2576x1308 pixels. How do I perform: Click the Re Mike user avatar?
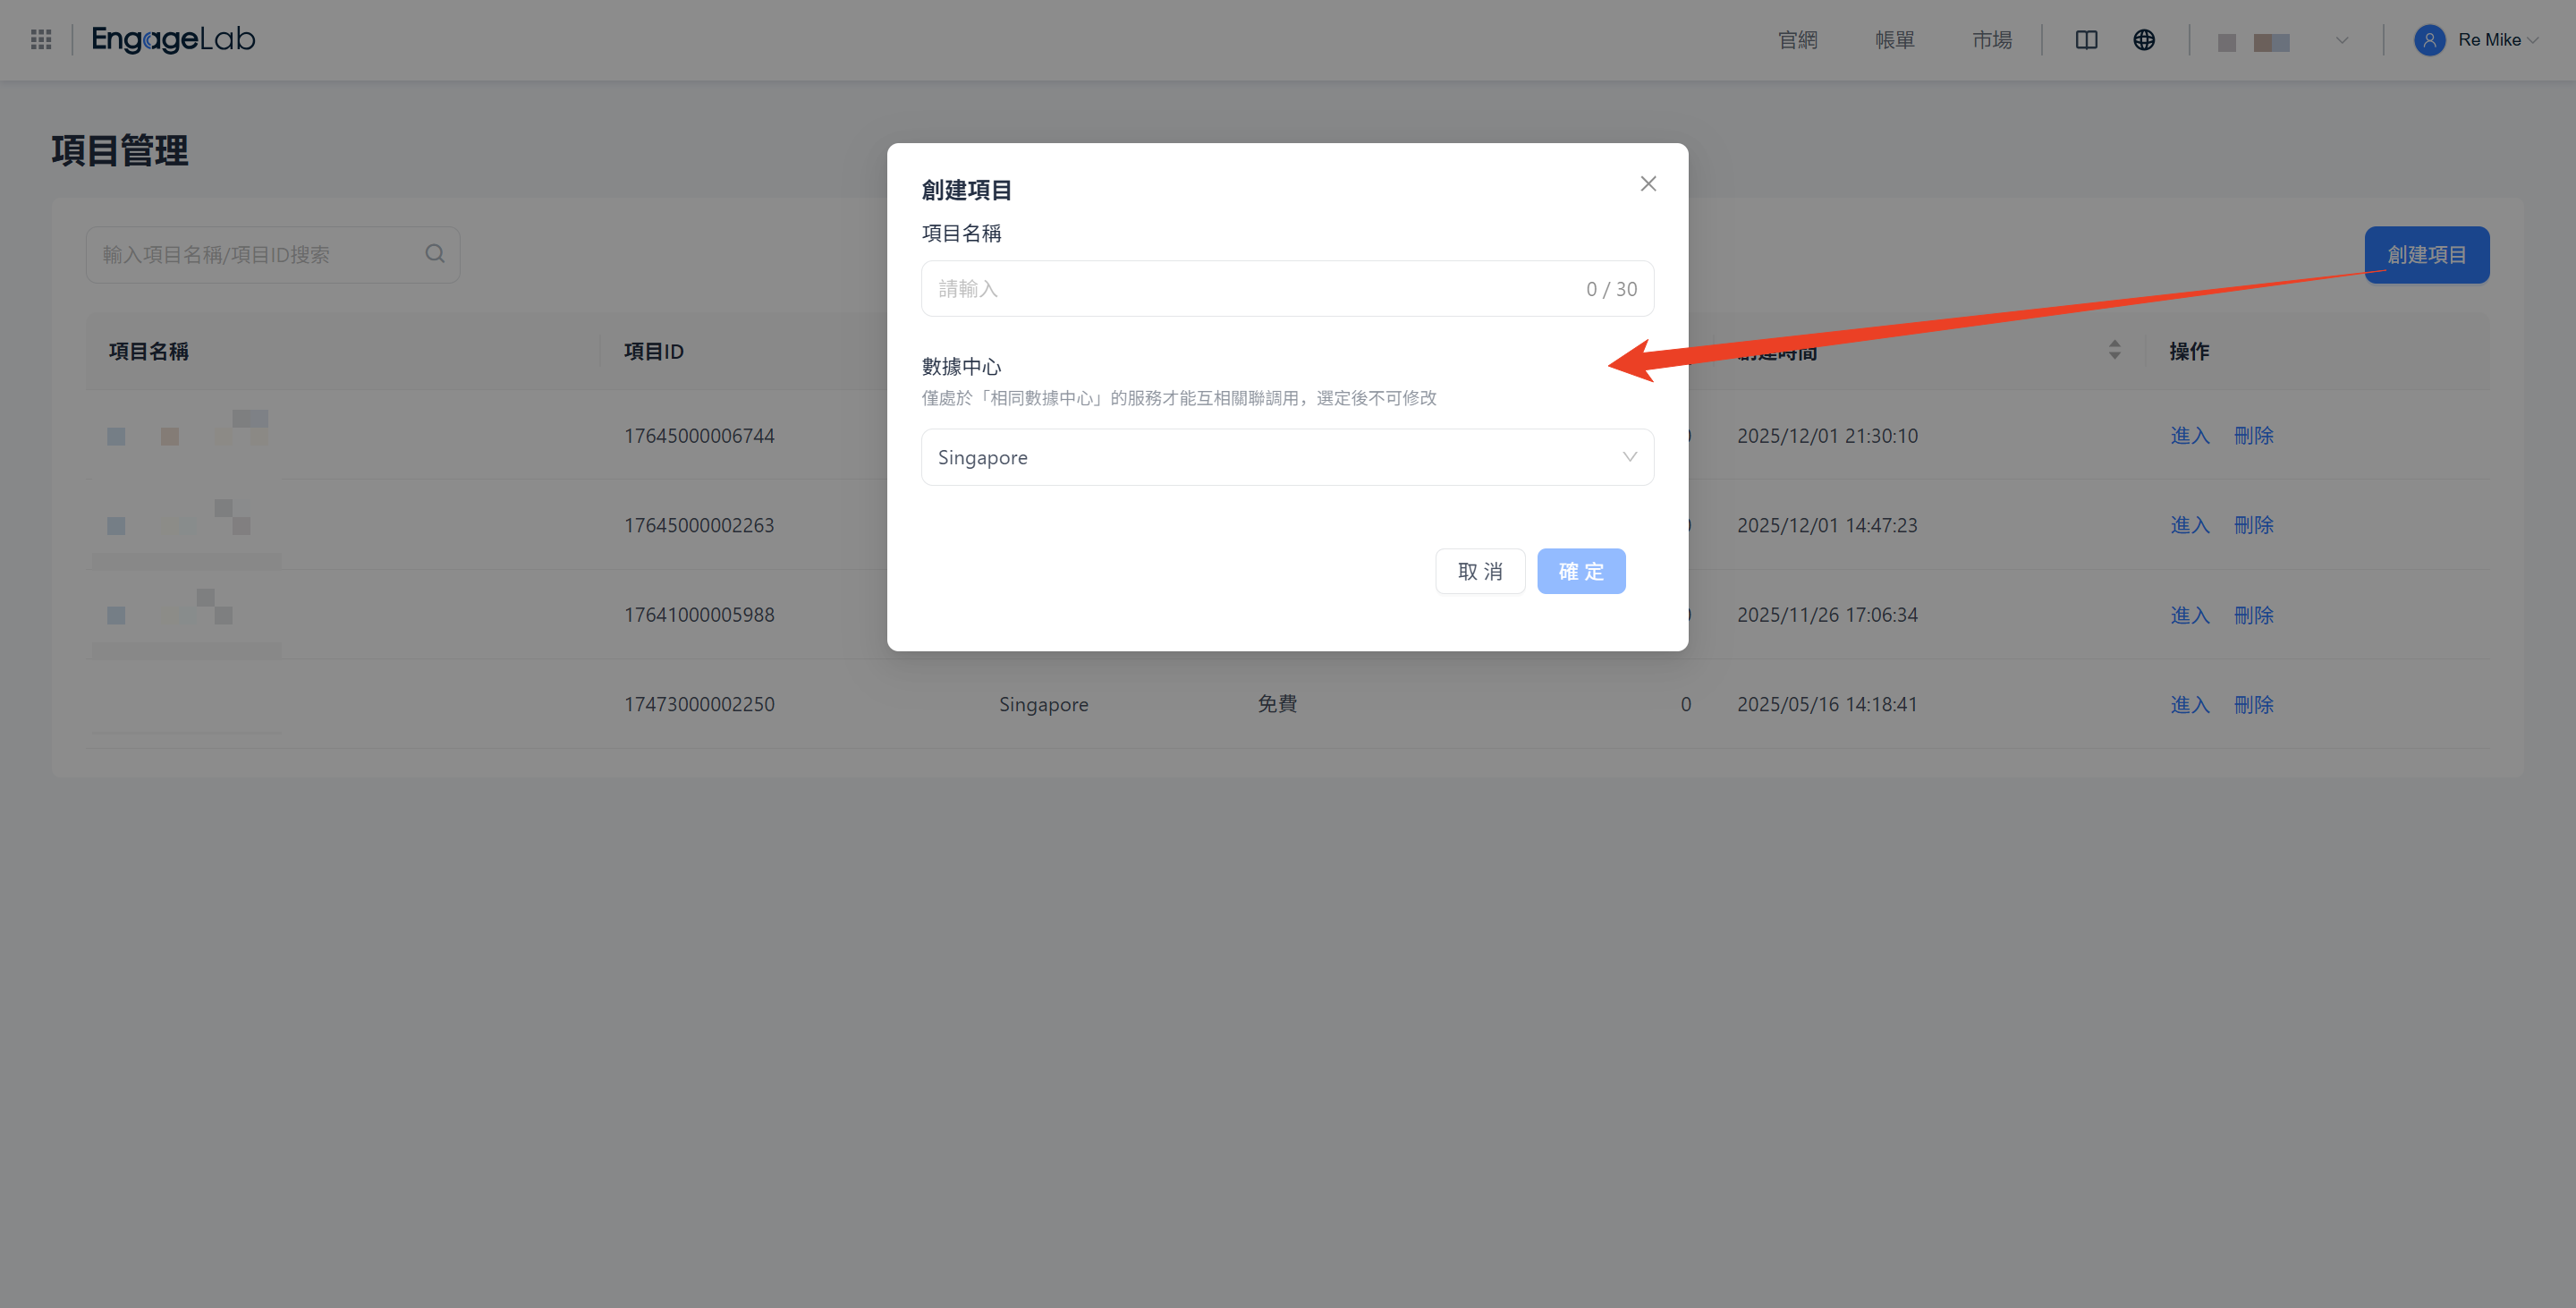click(x=2429, y=40)
